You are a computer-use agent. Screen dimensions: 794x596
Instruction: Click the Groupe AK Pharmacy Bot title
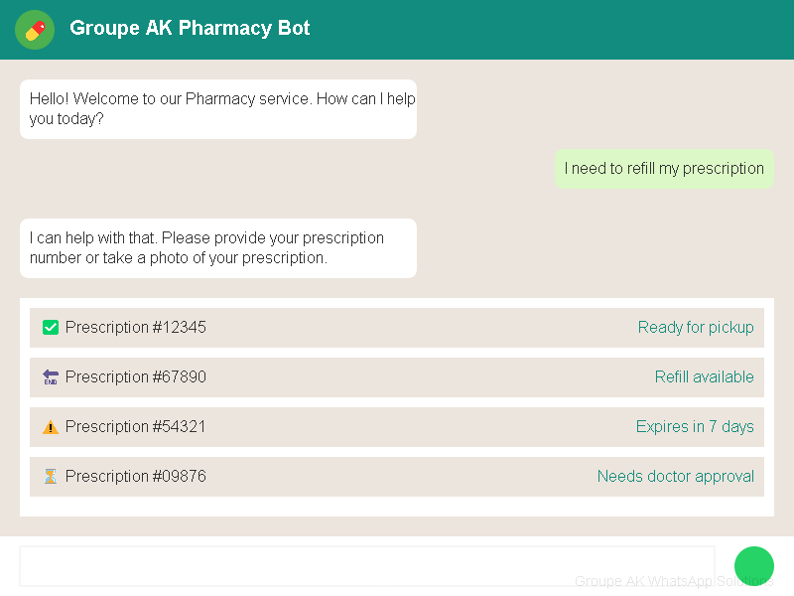190,29
